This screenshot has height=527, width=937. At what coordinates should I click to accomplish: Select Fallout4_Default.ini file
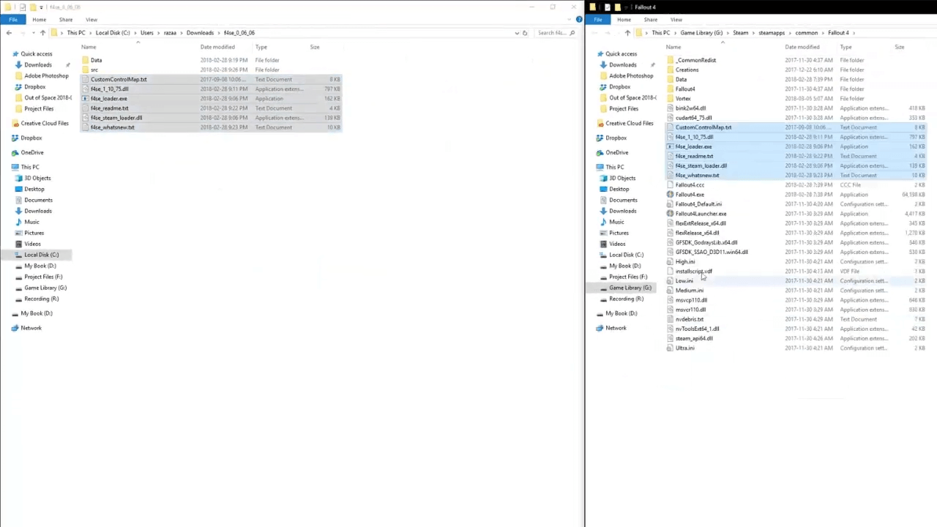[x=698, y=203]
